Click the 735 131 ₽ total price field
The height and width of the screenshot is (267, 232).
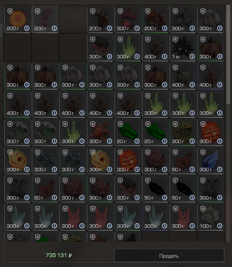point(59,255)
